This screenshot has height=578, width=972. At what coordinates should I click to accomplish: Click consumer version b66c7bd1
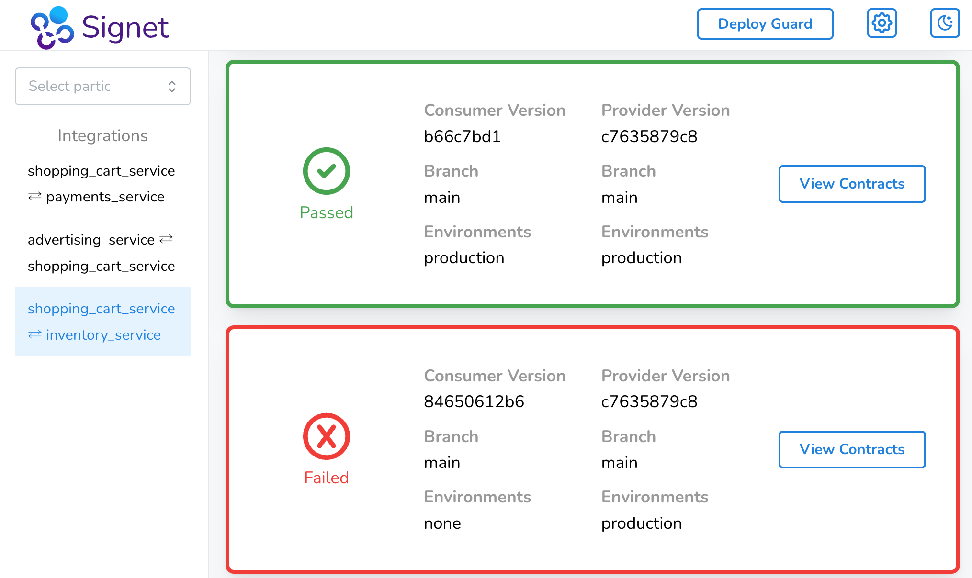pos(462,137)
